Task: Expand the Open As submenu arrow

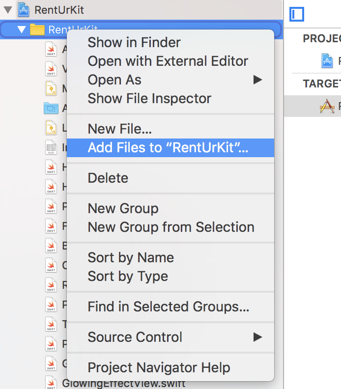Action: tap(257, 80)
